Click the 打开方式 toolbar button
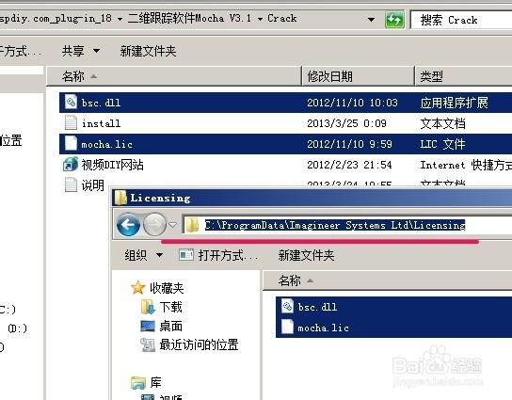This screenshot has height=400, width=512. [x=218, y=255]
